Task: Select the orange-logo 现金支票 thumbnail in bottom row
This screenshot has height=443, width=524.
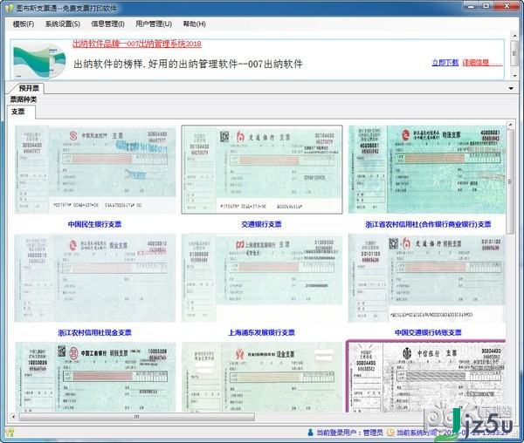Action: click(262, 377)
